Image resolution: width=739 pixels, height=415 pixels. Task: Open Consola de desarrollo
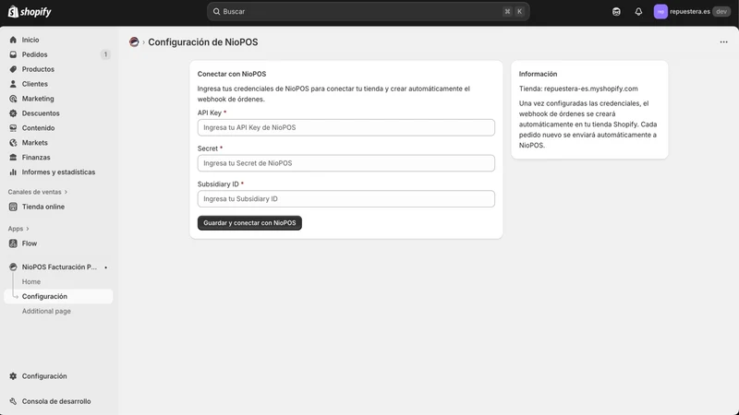click(x=58, y=401)
